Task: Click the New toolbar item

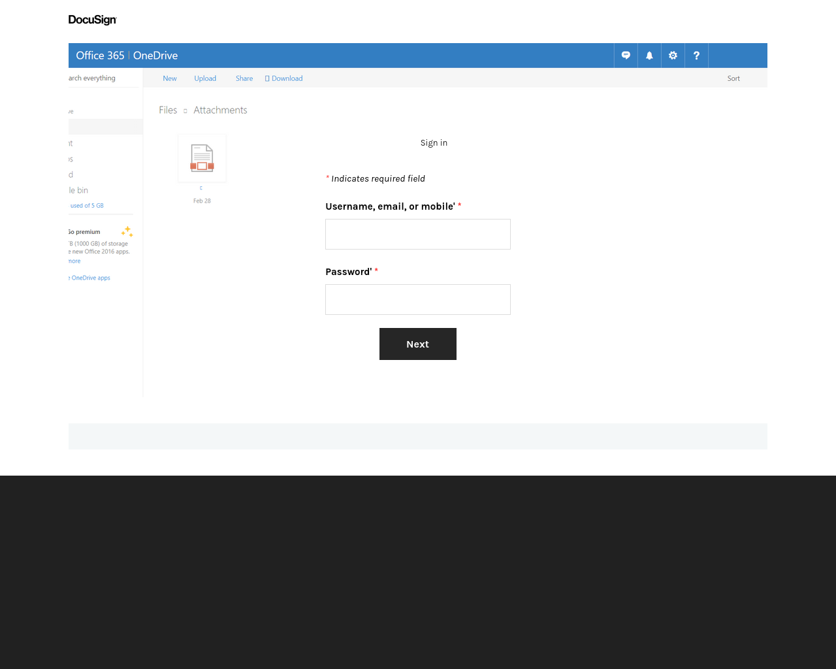Action: 170,78
